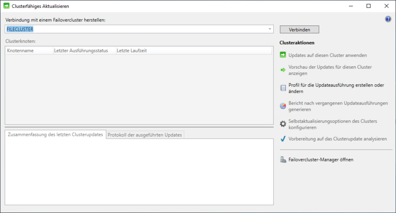This screenshot has width=396, height=213.
Task: Click the report generation chart icon
Action: (x=283, y=106)
